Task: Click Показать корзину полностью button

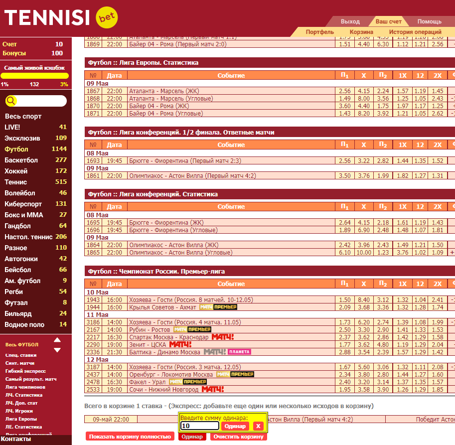Action: click(130, 437)
